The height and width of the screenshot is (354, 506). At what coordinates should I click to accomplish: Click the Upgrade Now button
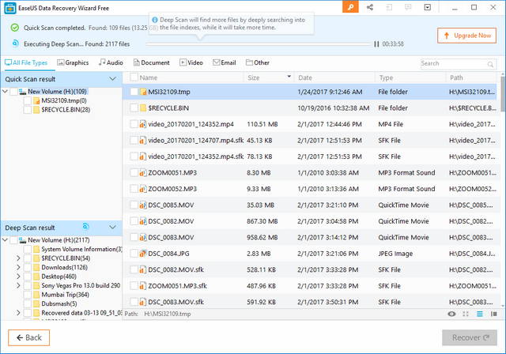[466, 36]
